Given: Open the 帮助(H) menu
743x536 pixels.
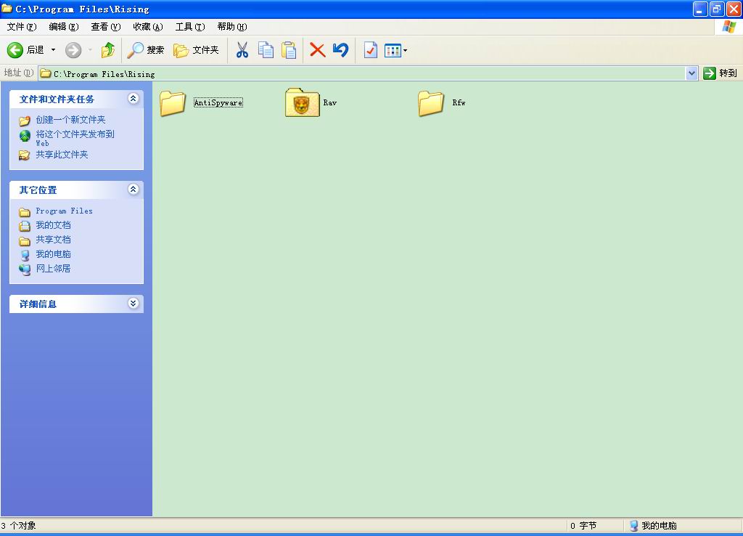Looking at the screenshot, I should pyautogui.click(x=232, y=27).
